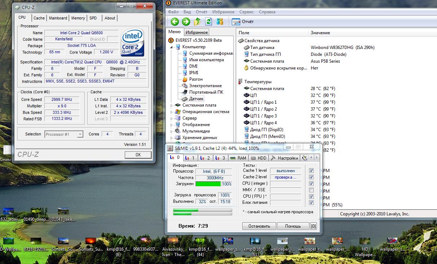Screen dimensions: 437x264
Task: Expand the Мультимедиа tree node
Action: click(172, 131)
